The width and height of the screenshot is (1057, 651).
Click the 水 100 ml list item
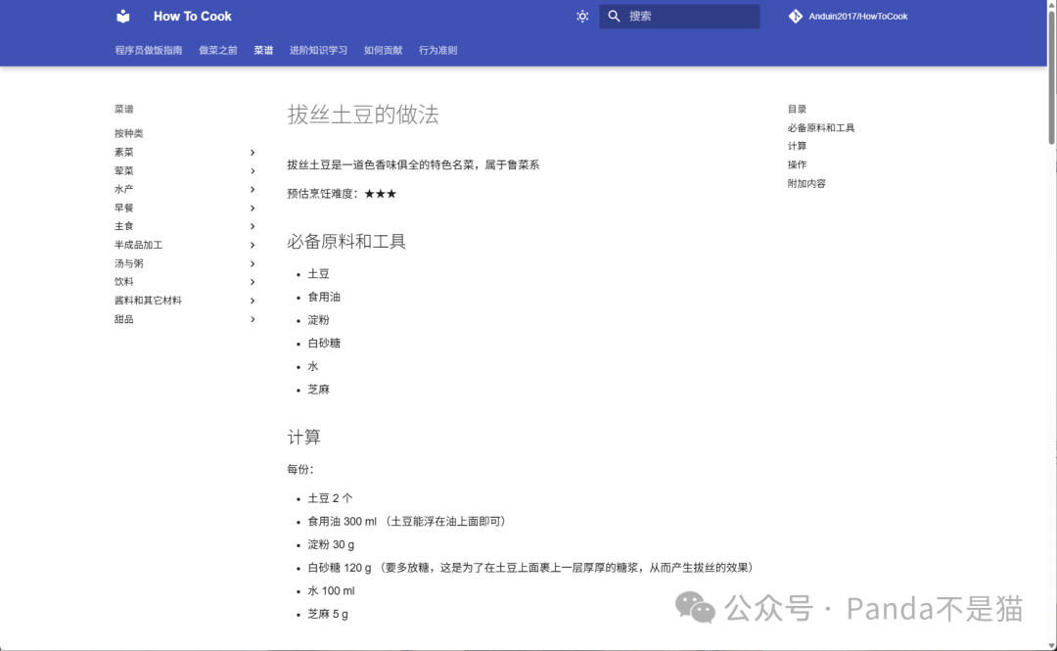pyautogui.click(x=331, y=591)
